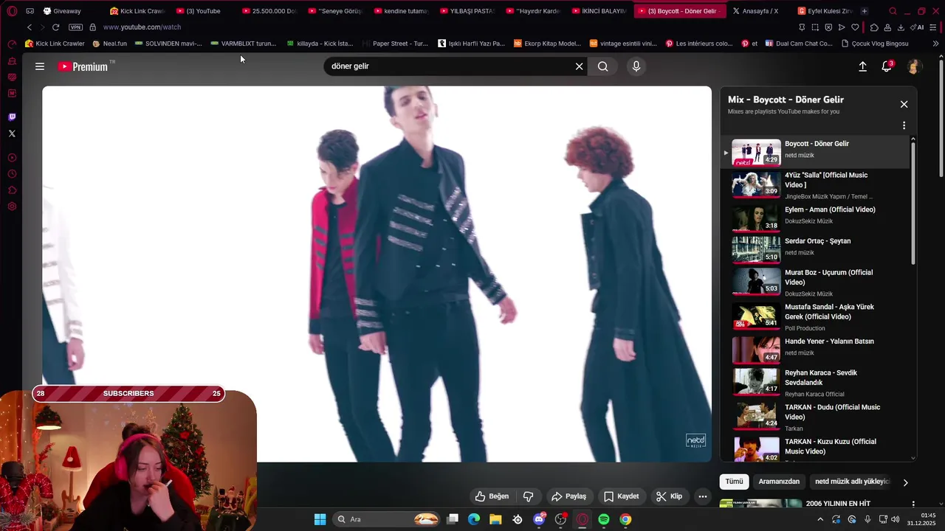
Task: Open Spotify from the taskbar
Action: (604, 519)
